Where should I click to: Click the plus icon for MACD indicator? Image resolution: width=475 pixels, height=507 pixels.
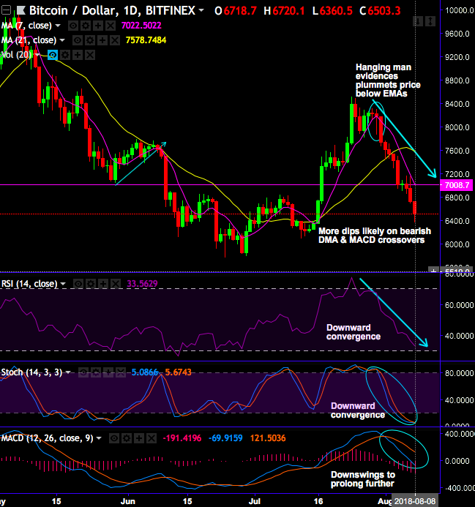click(139, 439)
